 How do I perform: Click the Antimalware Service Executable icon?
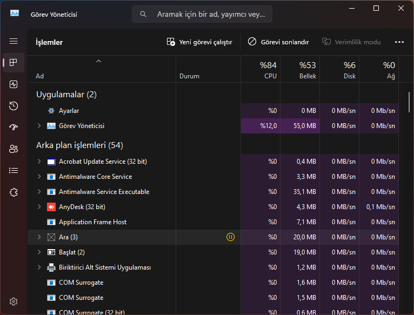[x=51, y=192]
